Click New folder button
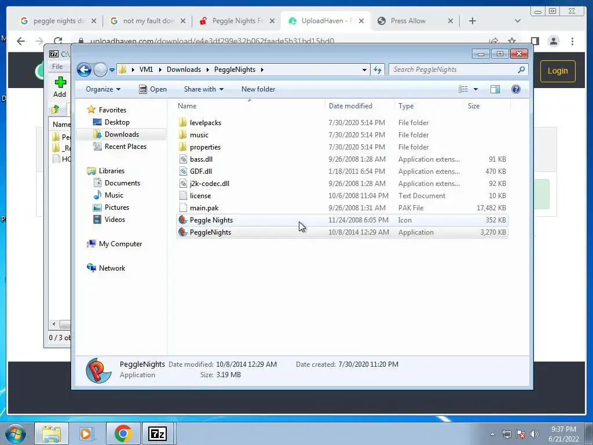The image size is (593, 445). (x=258, y=89)
